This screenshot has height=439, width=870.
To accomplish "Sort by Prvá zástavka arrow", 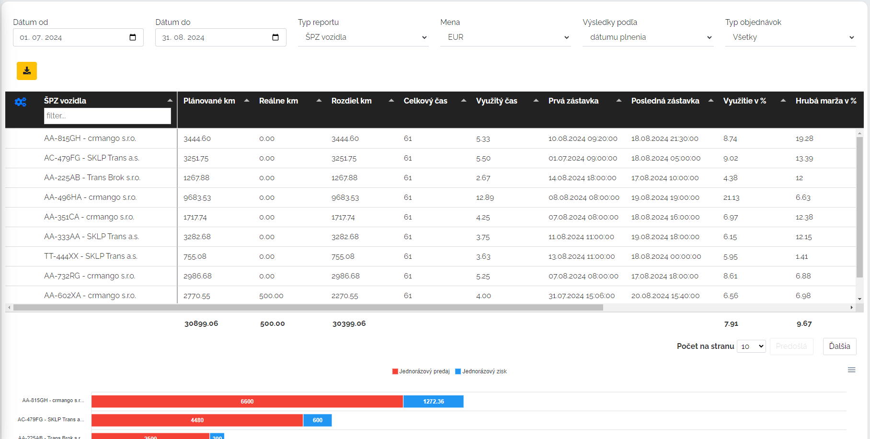I will pos(619,101).
